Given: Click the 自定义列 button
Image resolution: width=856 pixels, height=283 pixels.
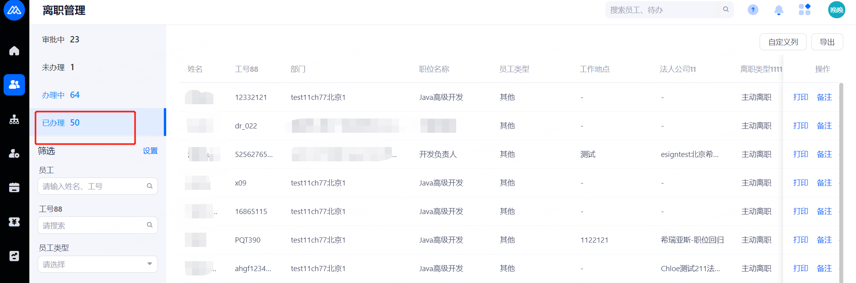Looking at the screenshot, I should [783, 42].
